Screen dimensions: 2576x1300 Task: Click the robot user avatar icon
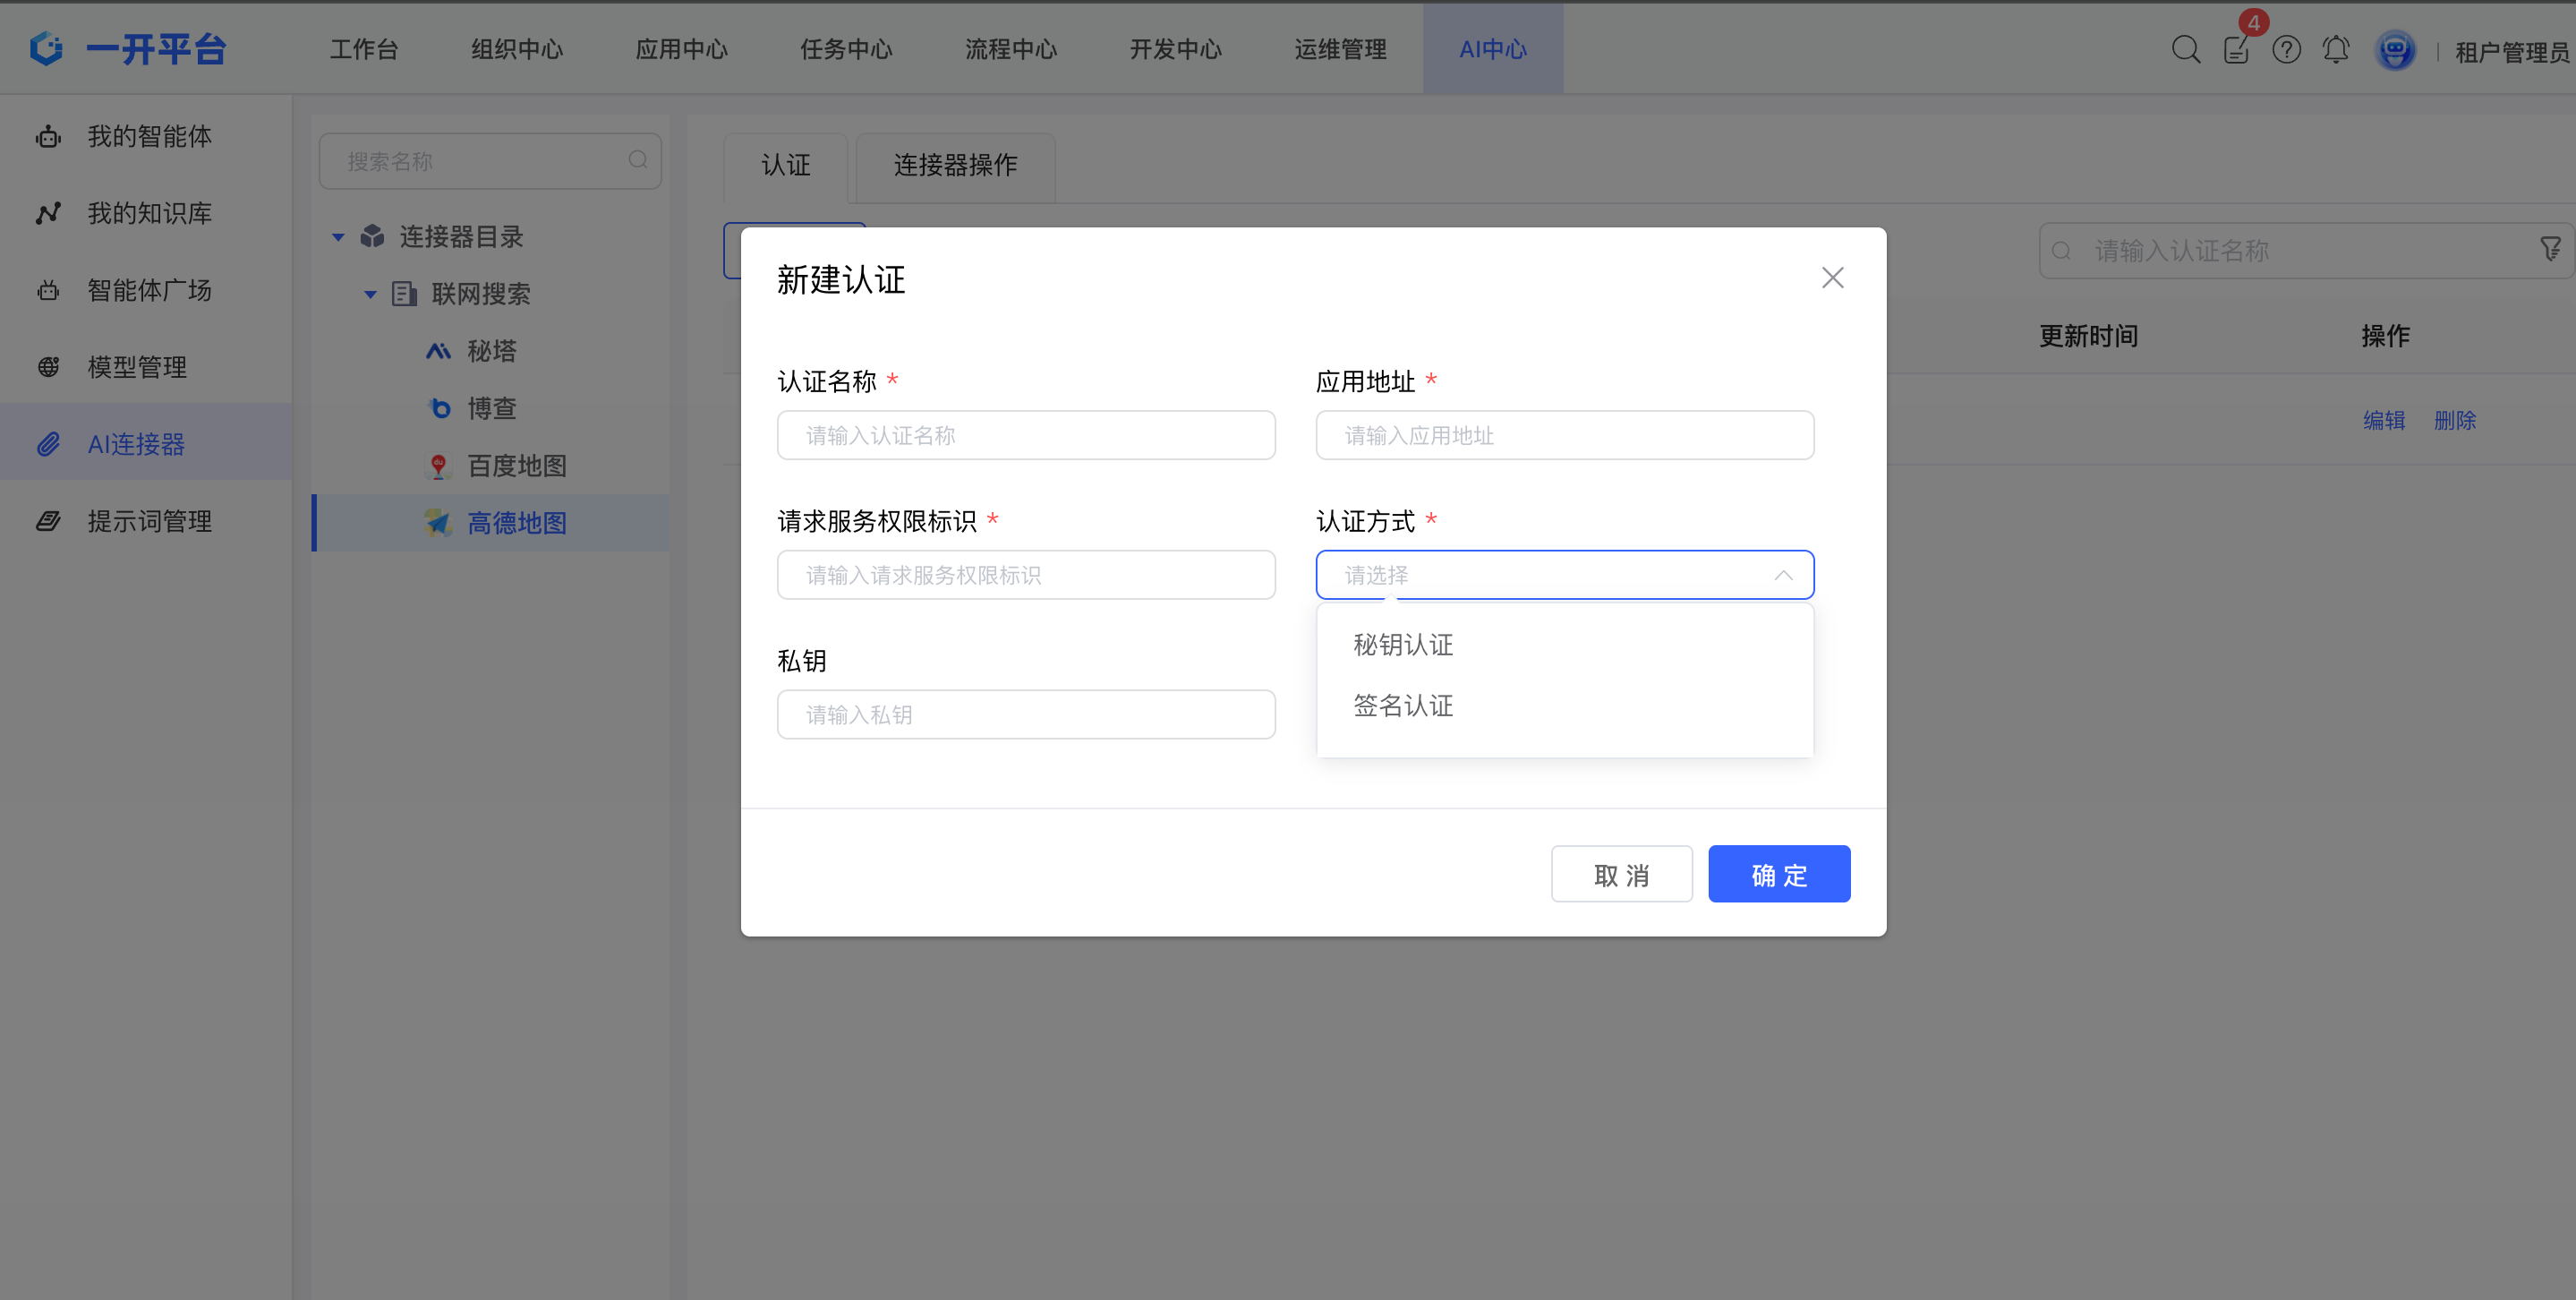click(2395, 50)
